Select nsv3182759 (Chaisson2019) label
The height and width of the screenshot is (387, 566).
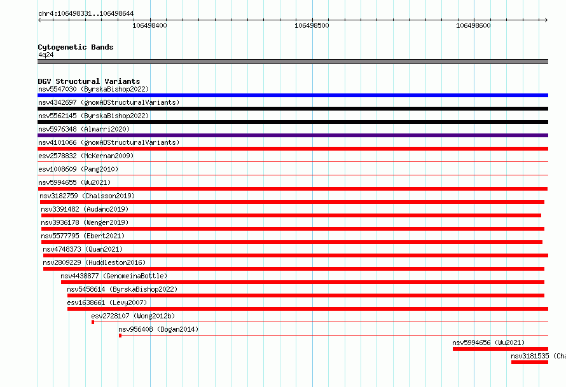click(87, 196)
